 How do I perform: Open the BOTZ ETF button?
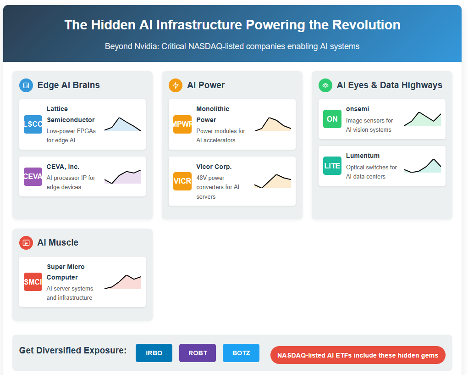[x=241, y=353]
